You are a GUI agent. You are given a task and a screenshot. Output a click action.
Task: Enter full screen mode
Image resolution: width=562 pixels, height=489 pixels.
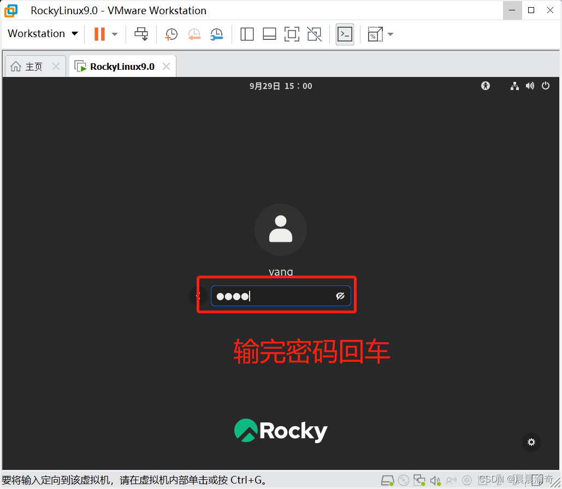292,34
